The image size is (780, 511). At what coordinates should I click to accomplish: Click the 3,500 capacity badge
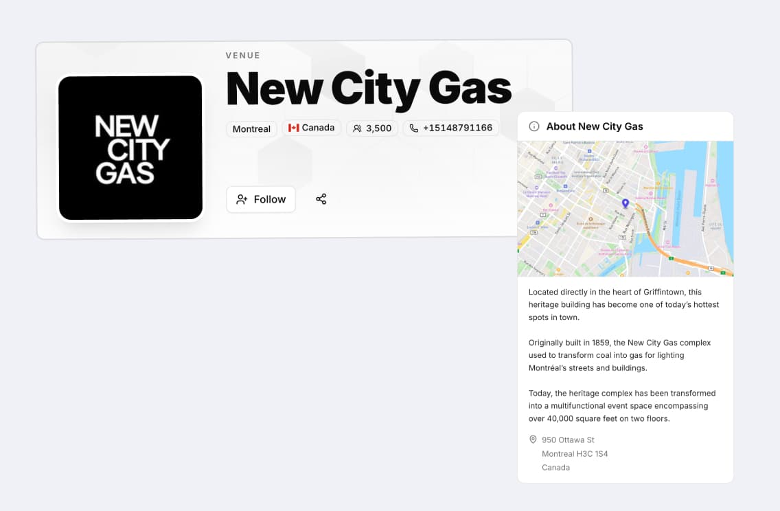tap(372, 128)
